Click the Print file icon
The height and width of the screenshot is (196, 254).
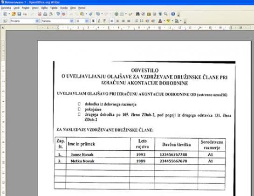tap(45, 14)
